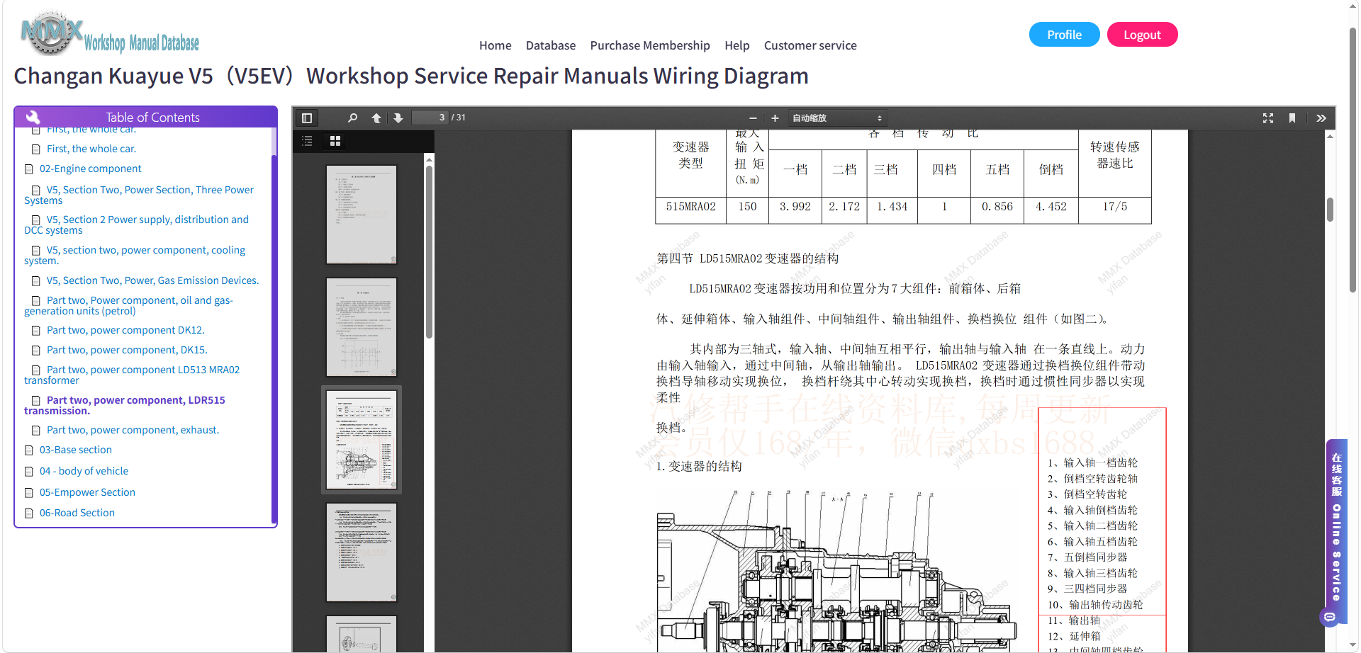Click the document icon beside 05-Empower Section

29,493
